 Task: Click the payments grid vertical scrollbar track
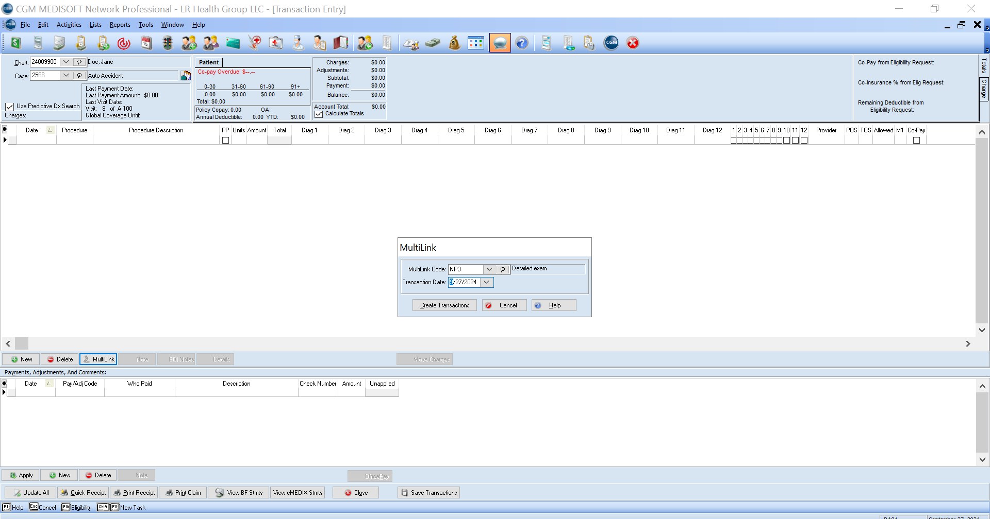982,423
